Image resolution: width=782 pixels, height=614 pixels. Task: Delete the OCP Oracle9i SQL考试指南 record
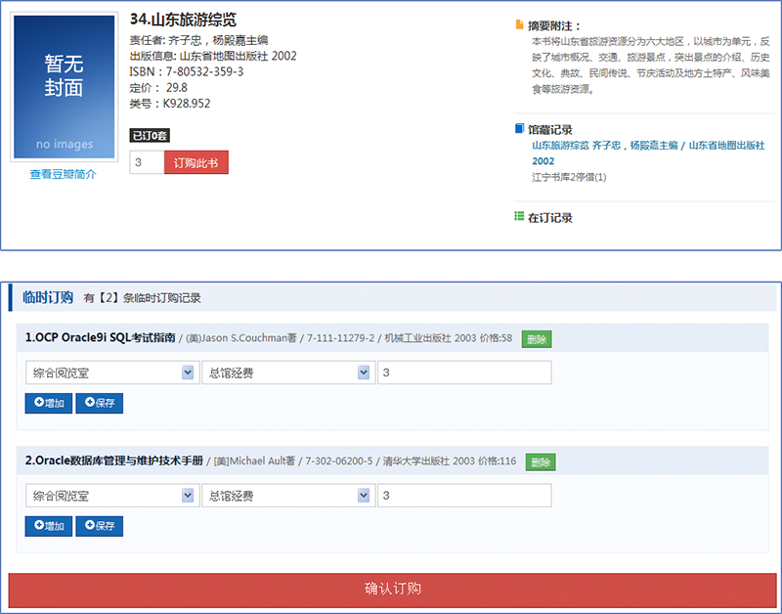click(x=536, y=339)
